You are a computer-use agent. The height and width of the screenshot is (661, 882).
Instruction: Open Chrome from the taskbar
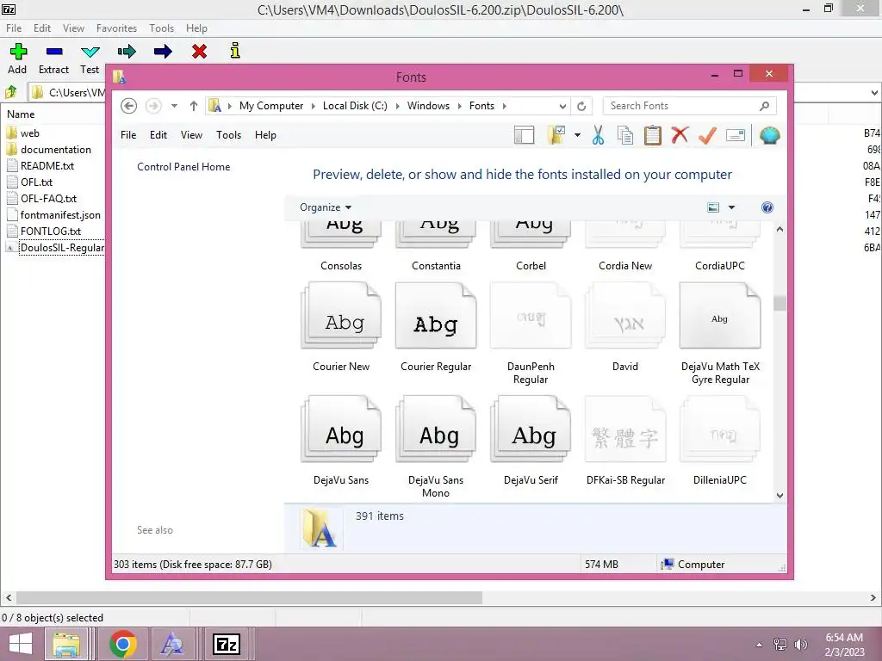[123, 644]
